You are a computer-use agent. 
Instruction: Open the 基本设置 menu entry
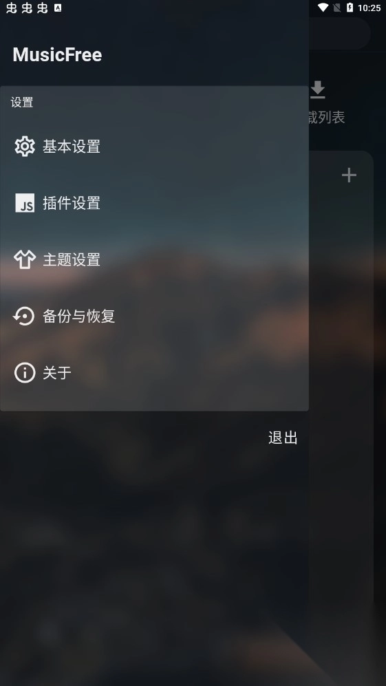pyautogui.click(x=155, y=146)
